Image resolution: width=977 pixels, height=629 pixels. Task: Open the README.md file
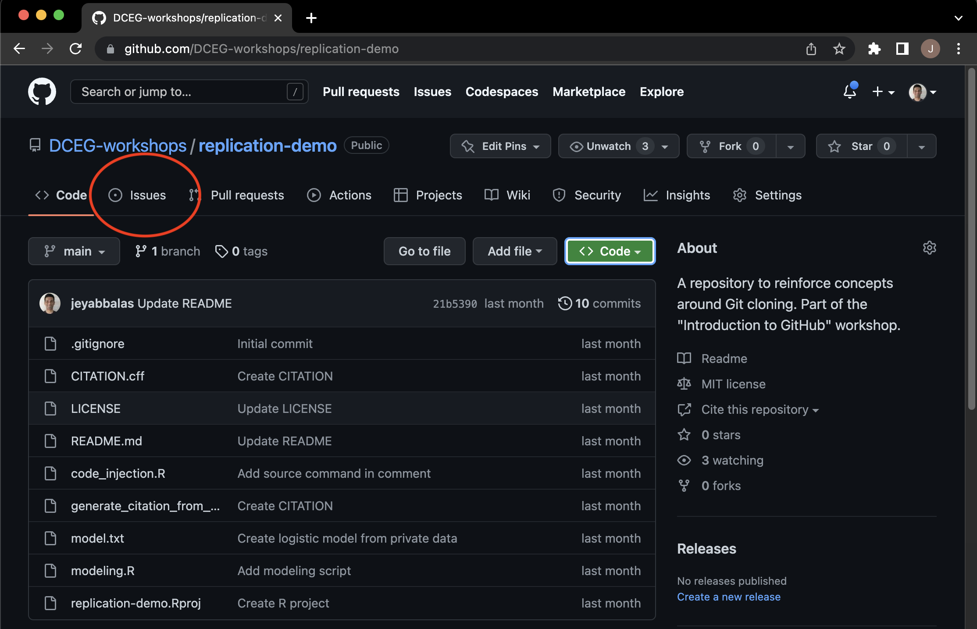coord(107,441)
